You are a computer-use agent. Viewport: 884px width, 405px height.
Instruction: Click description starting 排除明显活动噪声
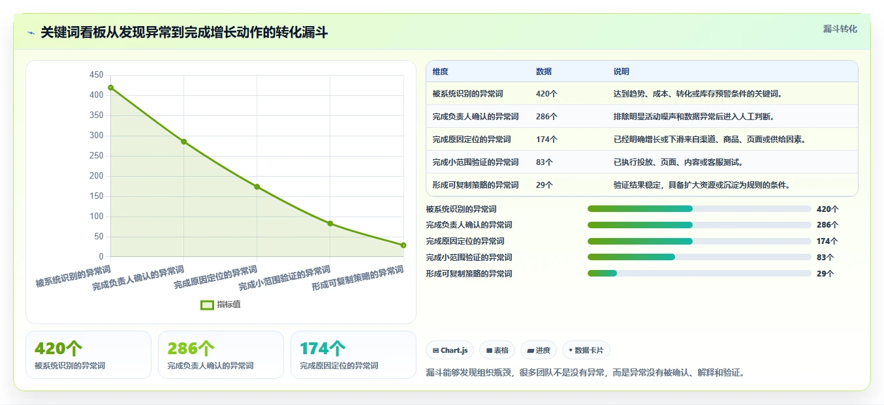coord(694,117)
